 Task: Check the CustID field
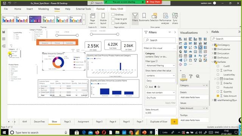(218, 66)
